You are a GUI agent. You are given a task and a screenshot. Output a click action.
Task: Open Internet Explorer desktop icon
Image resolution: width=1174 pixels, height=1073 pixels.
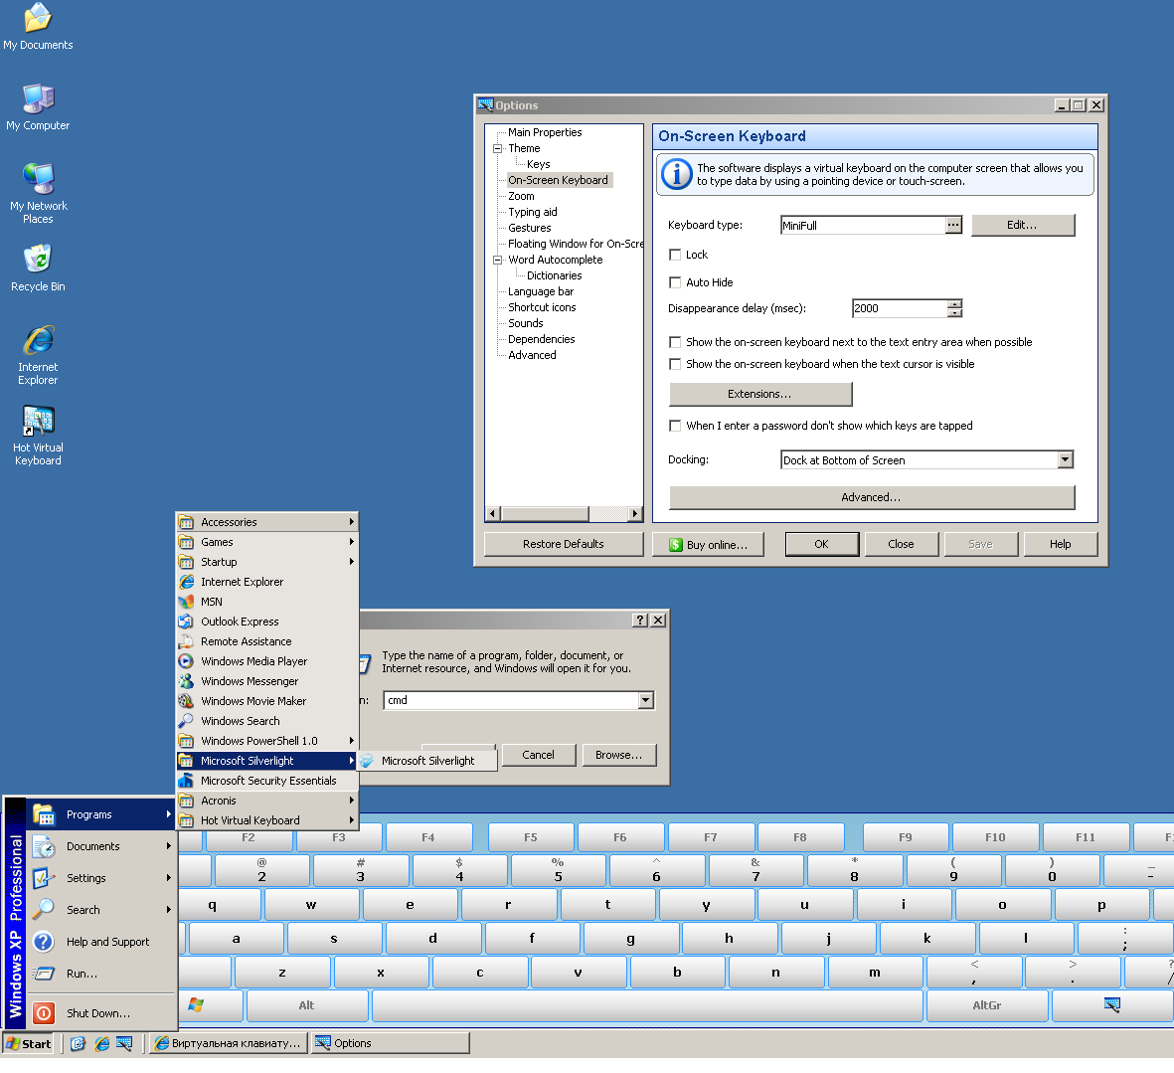[38, 355]
